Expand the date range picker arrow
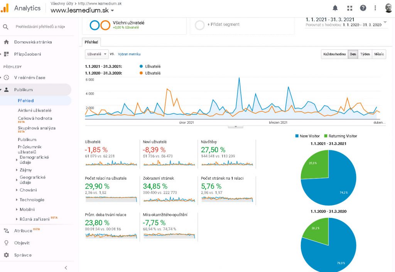This screenshot has width=395, height=272. 385,22
